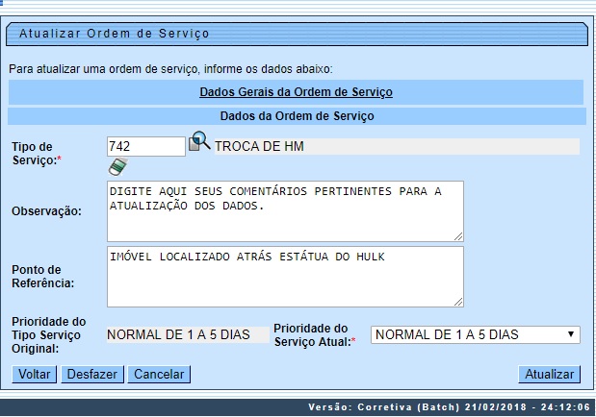Image resolution: width=596 pixels, height=417 pixels.
Task: Click the magnifier icon to search service type
Action: tap(199, 143)
